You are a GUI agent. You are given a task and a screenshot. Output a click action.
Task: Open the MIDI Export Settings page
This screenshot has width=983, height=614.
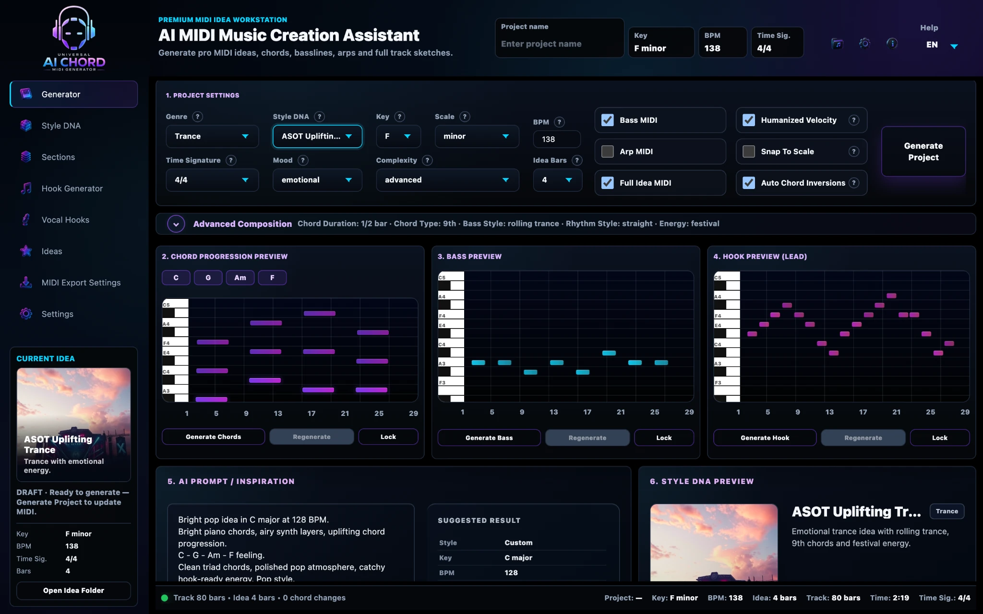74,283
